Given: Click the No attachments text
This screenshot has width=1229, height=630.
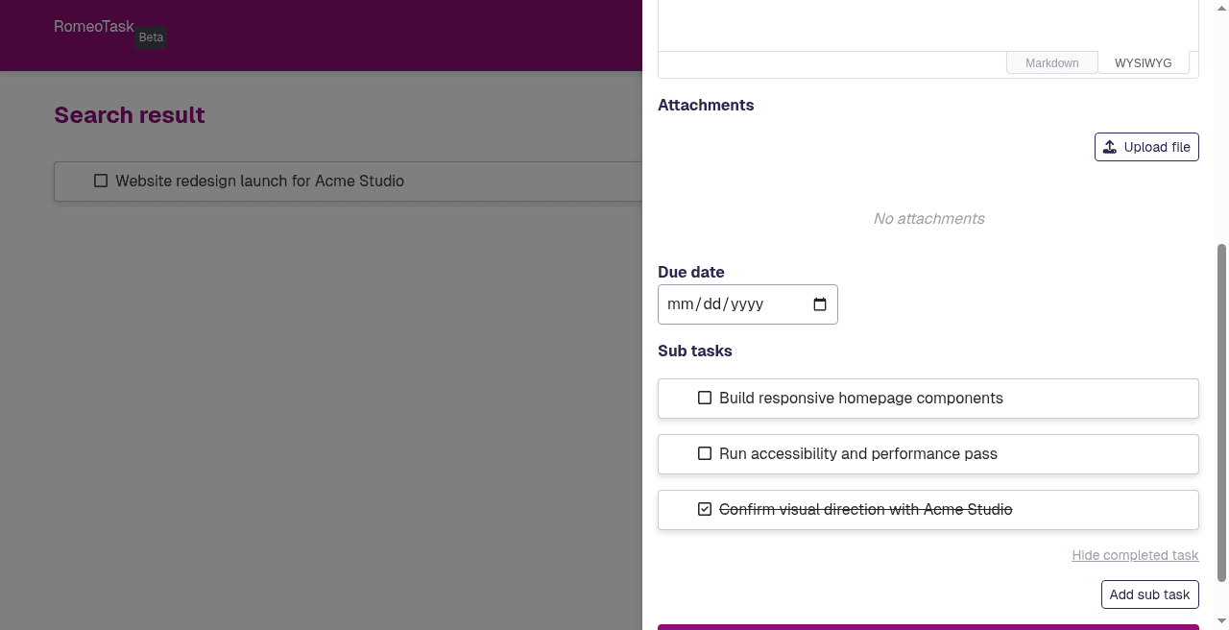Looking at the screenshot, I should pyautogui.click(x=928, y=219).
